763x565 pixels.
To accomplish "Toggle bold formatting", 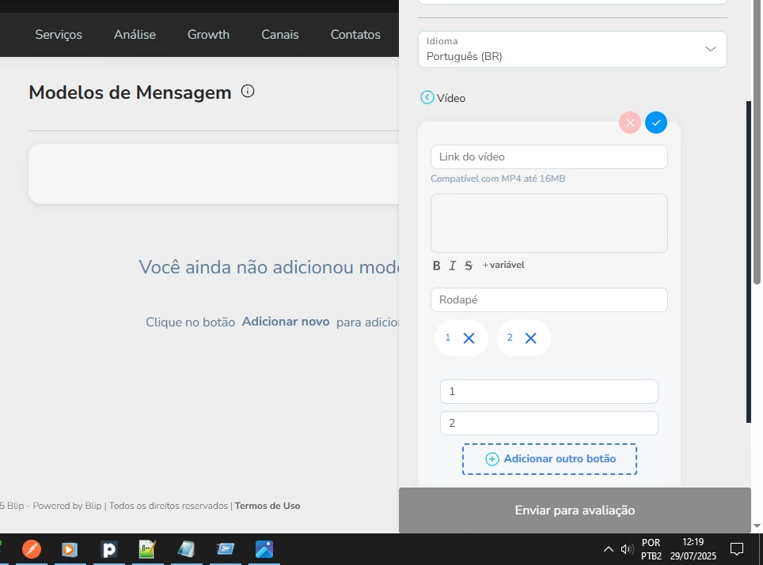I will pos(436,266).
